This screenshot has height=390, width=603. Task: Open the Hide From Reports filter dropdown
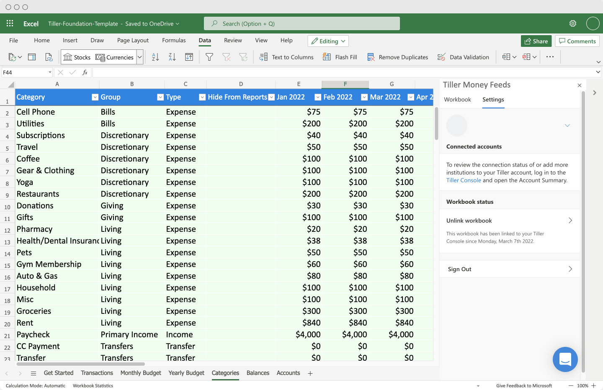click(271, 97)
